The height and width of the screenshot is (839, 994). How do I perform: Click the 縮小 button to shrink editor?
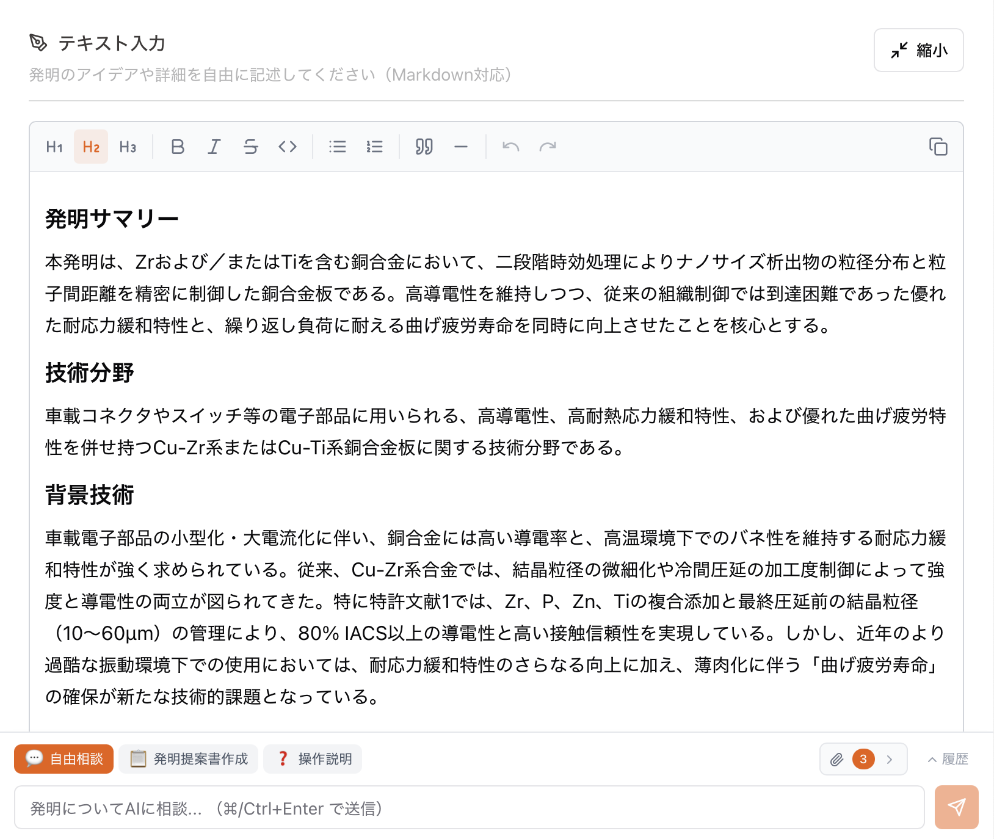coord(918,50)
